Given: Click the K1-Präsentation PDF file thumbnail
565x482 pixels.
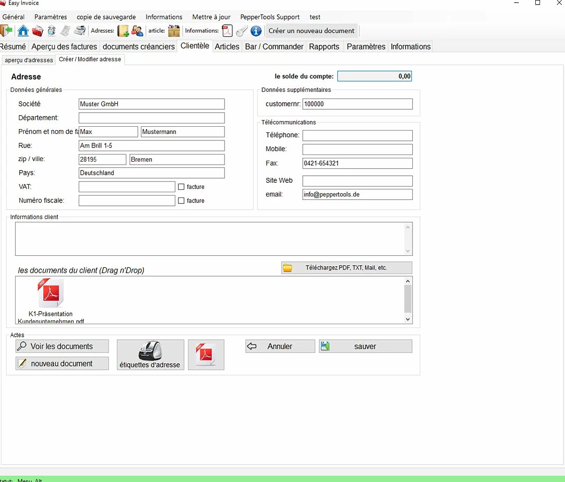Looking at the screenshot, I should (x=51, y=293).
